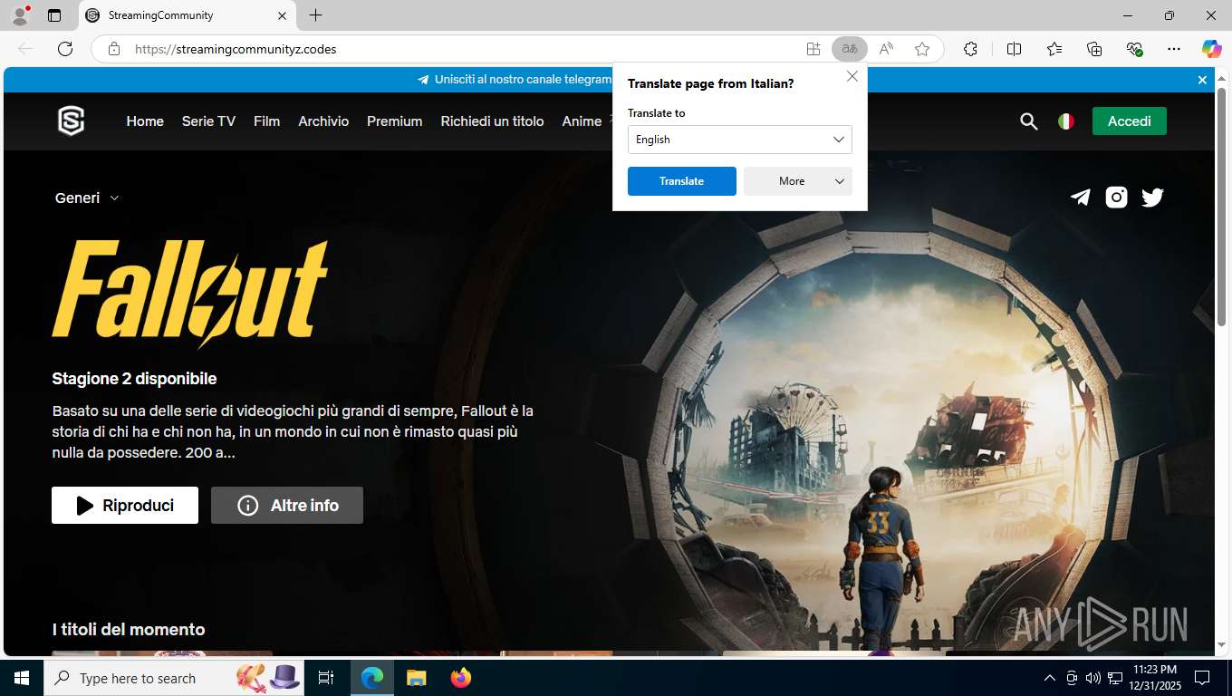This screenshot has width=1232, height=696.
Task: Open File Explorer from the taskbar
Action: click(416, 678)
